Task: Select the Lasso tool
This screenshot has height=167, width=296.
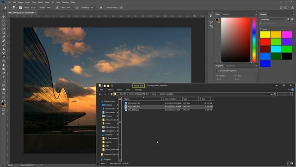Action: tap(4, 25)
